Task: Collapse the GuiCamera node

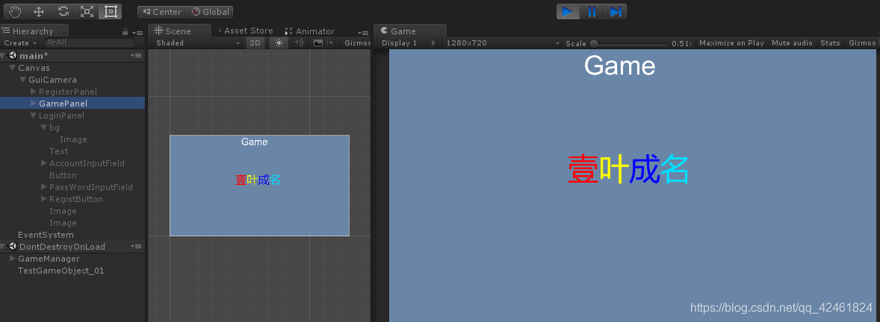Action: click(x=23, y=80)
